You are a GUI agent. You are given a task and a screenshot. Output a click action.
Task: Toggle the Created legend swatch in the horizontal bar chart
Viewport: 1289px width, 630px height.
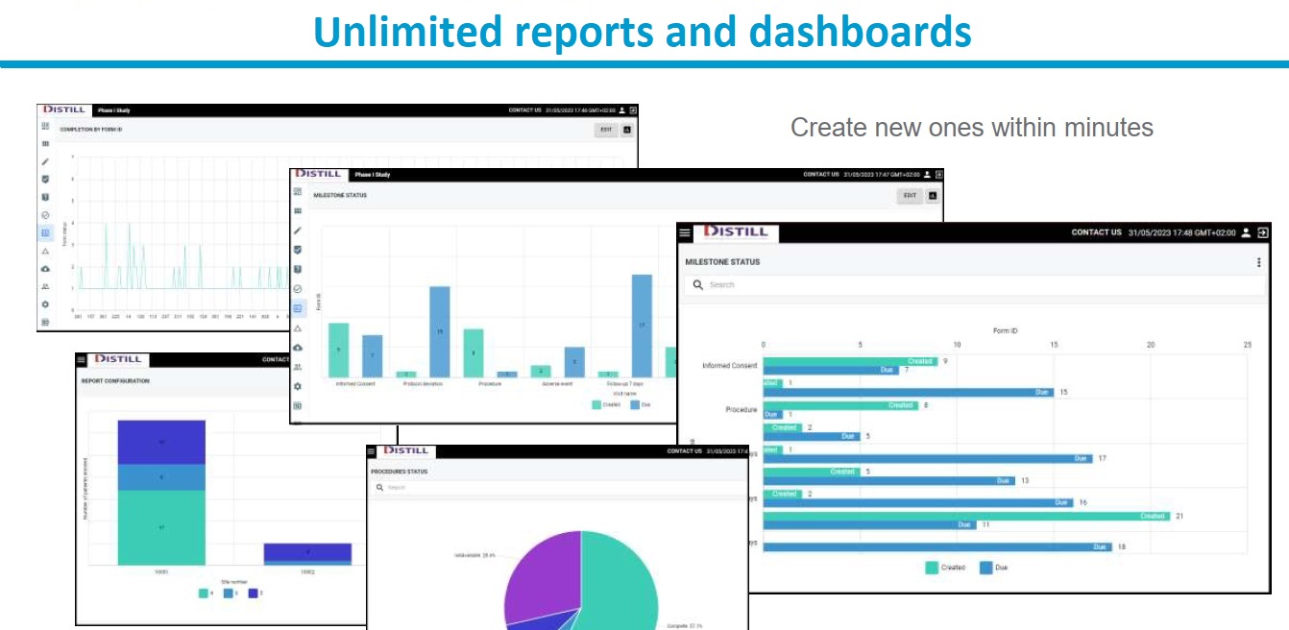point(932,568)
